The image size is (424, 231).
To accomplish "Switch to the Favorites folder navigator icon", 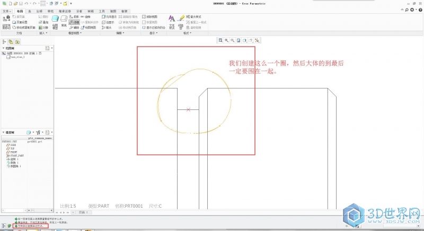I will pos(17,42).
